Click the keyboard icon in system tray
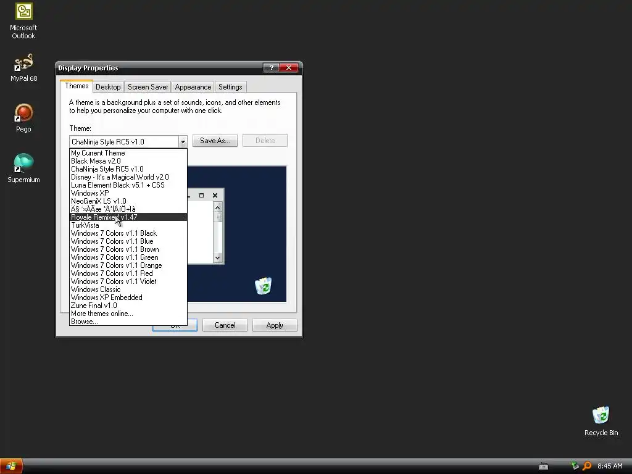The image size is (632, 474). (x=544, y=467)
